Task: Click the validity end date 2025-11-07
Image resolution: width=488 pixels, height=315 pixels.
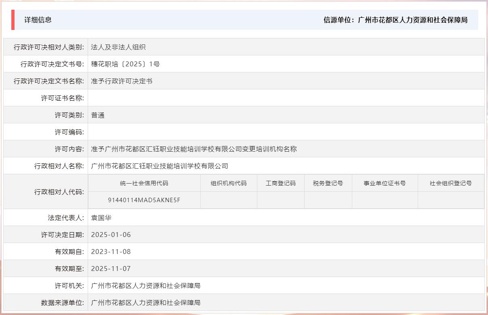Action: point(110,268)
